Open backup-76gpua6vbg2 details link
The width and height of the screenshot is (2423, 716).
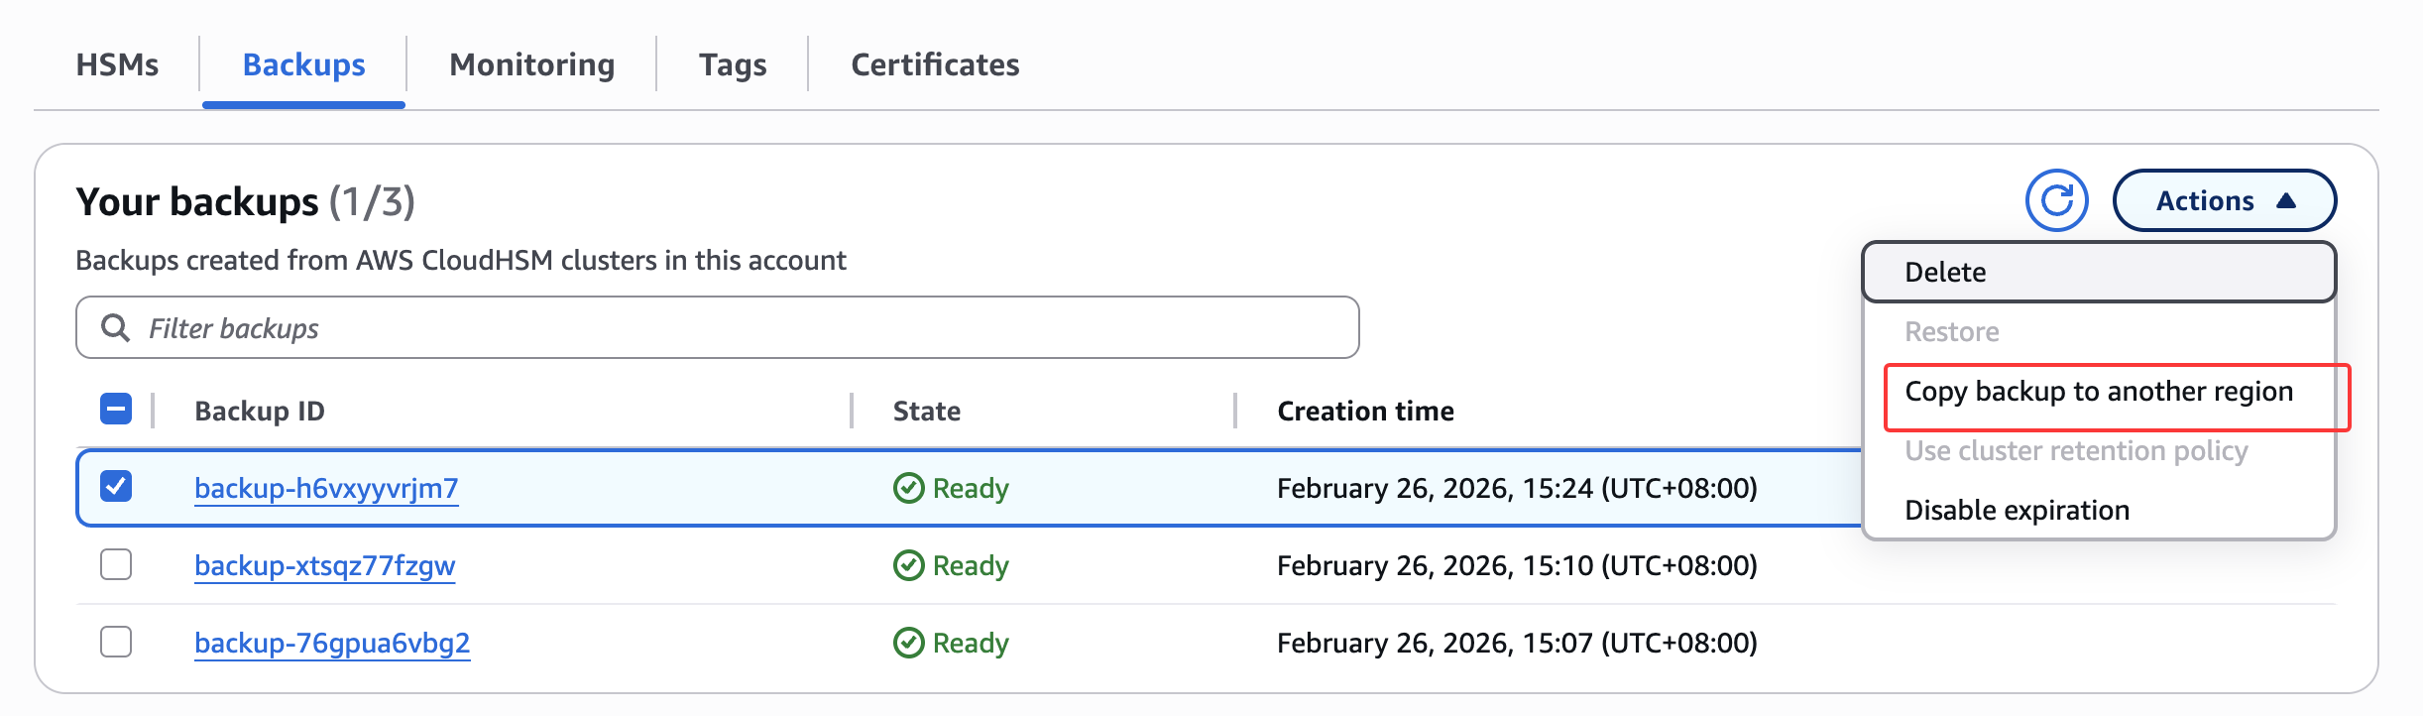(332, 643)
